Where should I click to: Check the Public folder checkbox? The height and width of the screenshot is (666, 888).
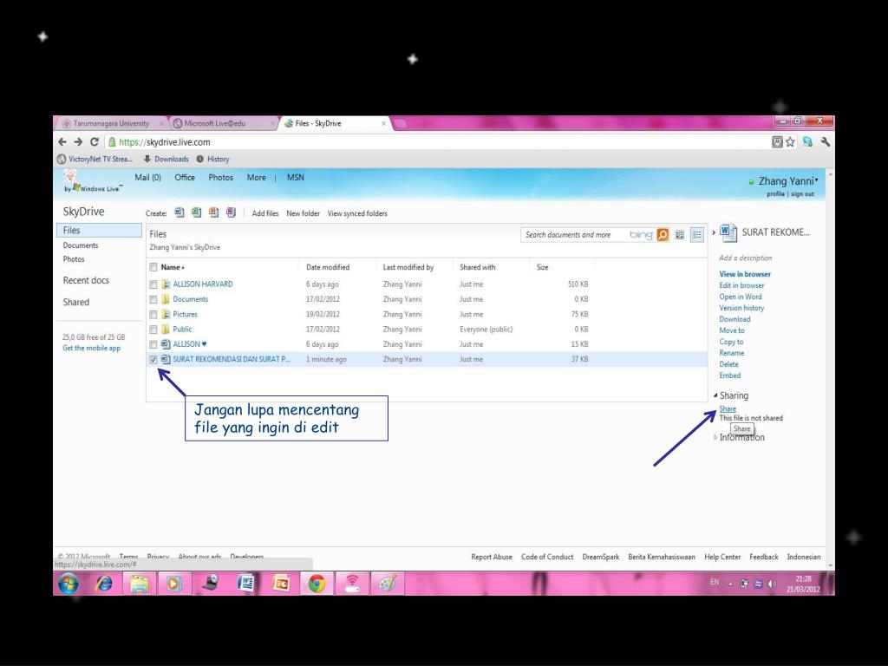point(153,329)
